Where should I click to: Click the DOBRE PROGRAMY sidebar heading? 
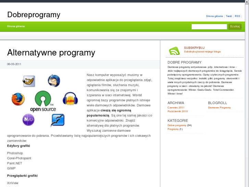[185, 62]
